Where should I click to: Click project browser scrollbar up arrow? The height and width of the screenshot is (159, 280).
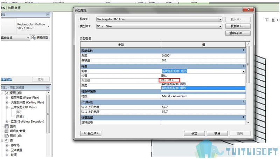click(x=48, y=93)
